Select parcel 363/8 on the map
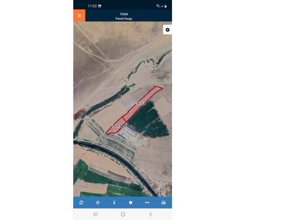The image size is (293, 220). pos(140,103)
